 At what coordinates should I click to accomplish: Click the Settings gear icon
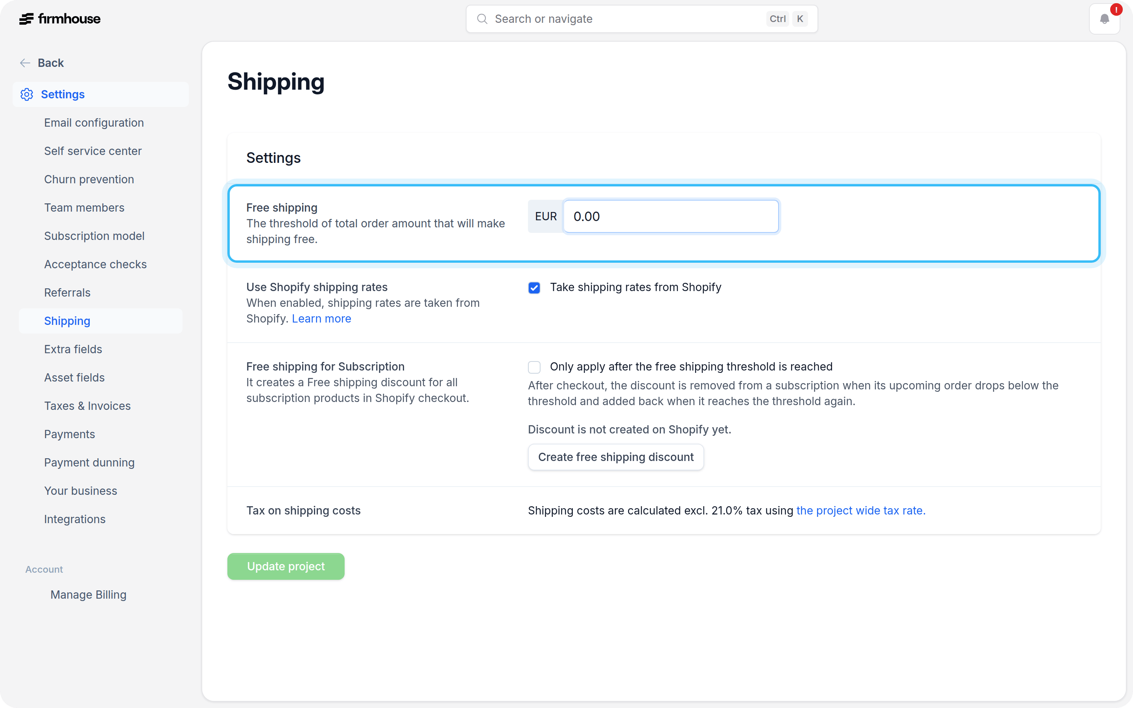tap(27, 94)
